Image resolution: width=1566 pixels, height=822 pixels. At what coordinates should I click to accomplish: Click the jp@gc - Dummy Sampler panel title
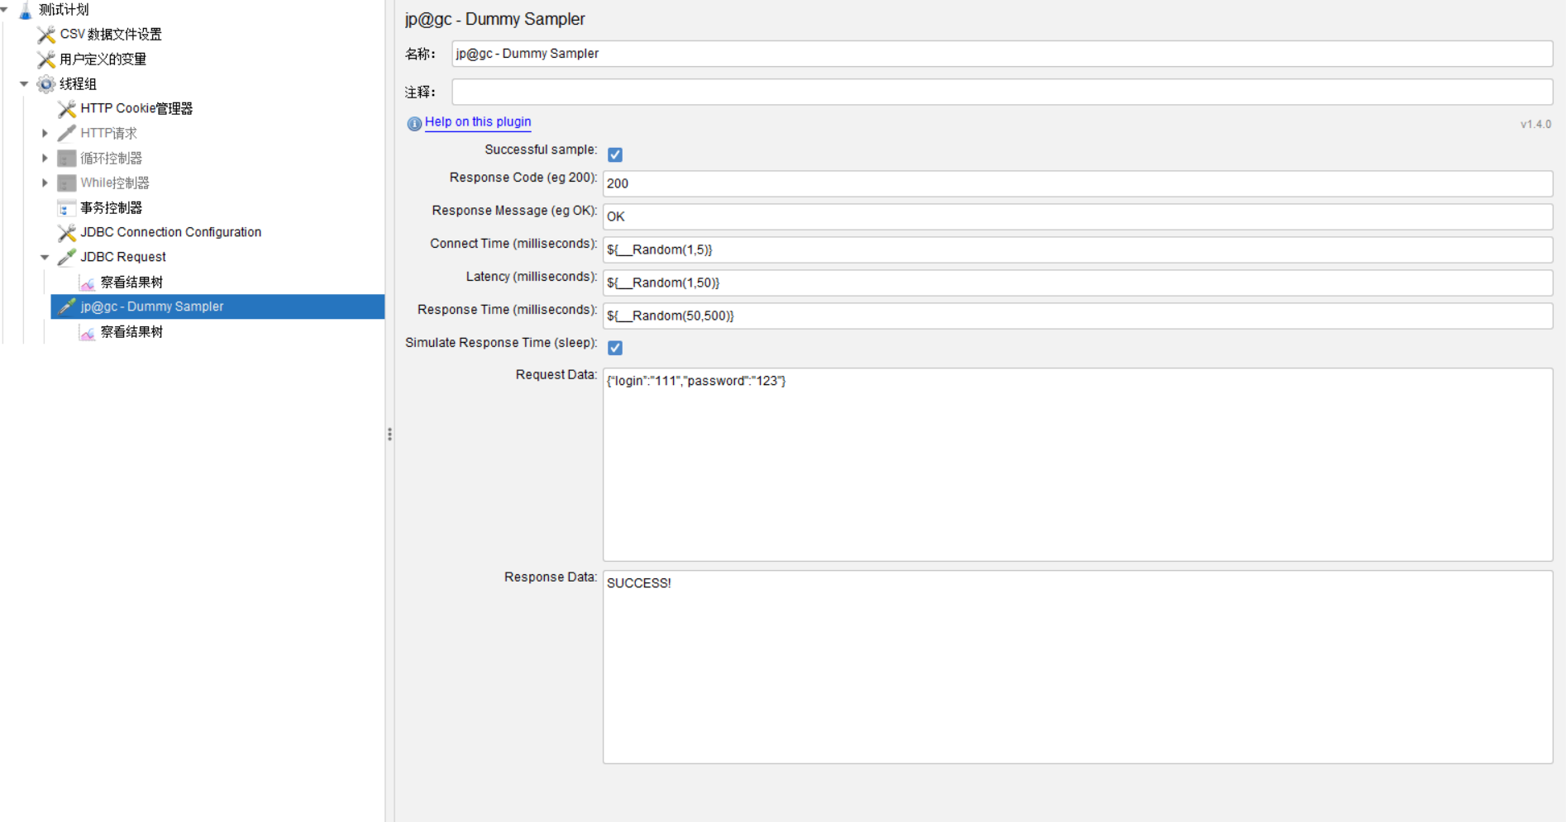(494, 19)
